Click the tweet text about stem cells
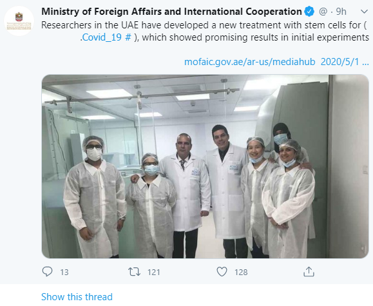 (x=205, y=31)
